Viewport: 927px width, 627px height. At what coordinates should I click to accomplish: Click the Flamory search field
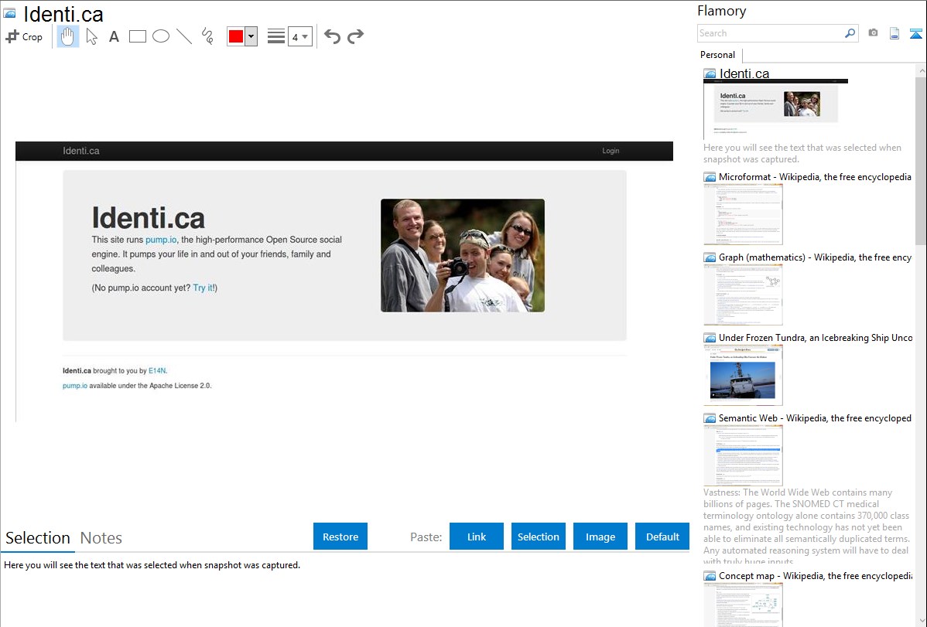(771, 33)
